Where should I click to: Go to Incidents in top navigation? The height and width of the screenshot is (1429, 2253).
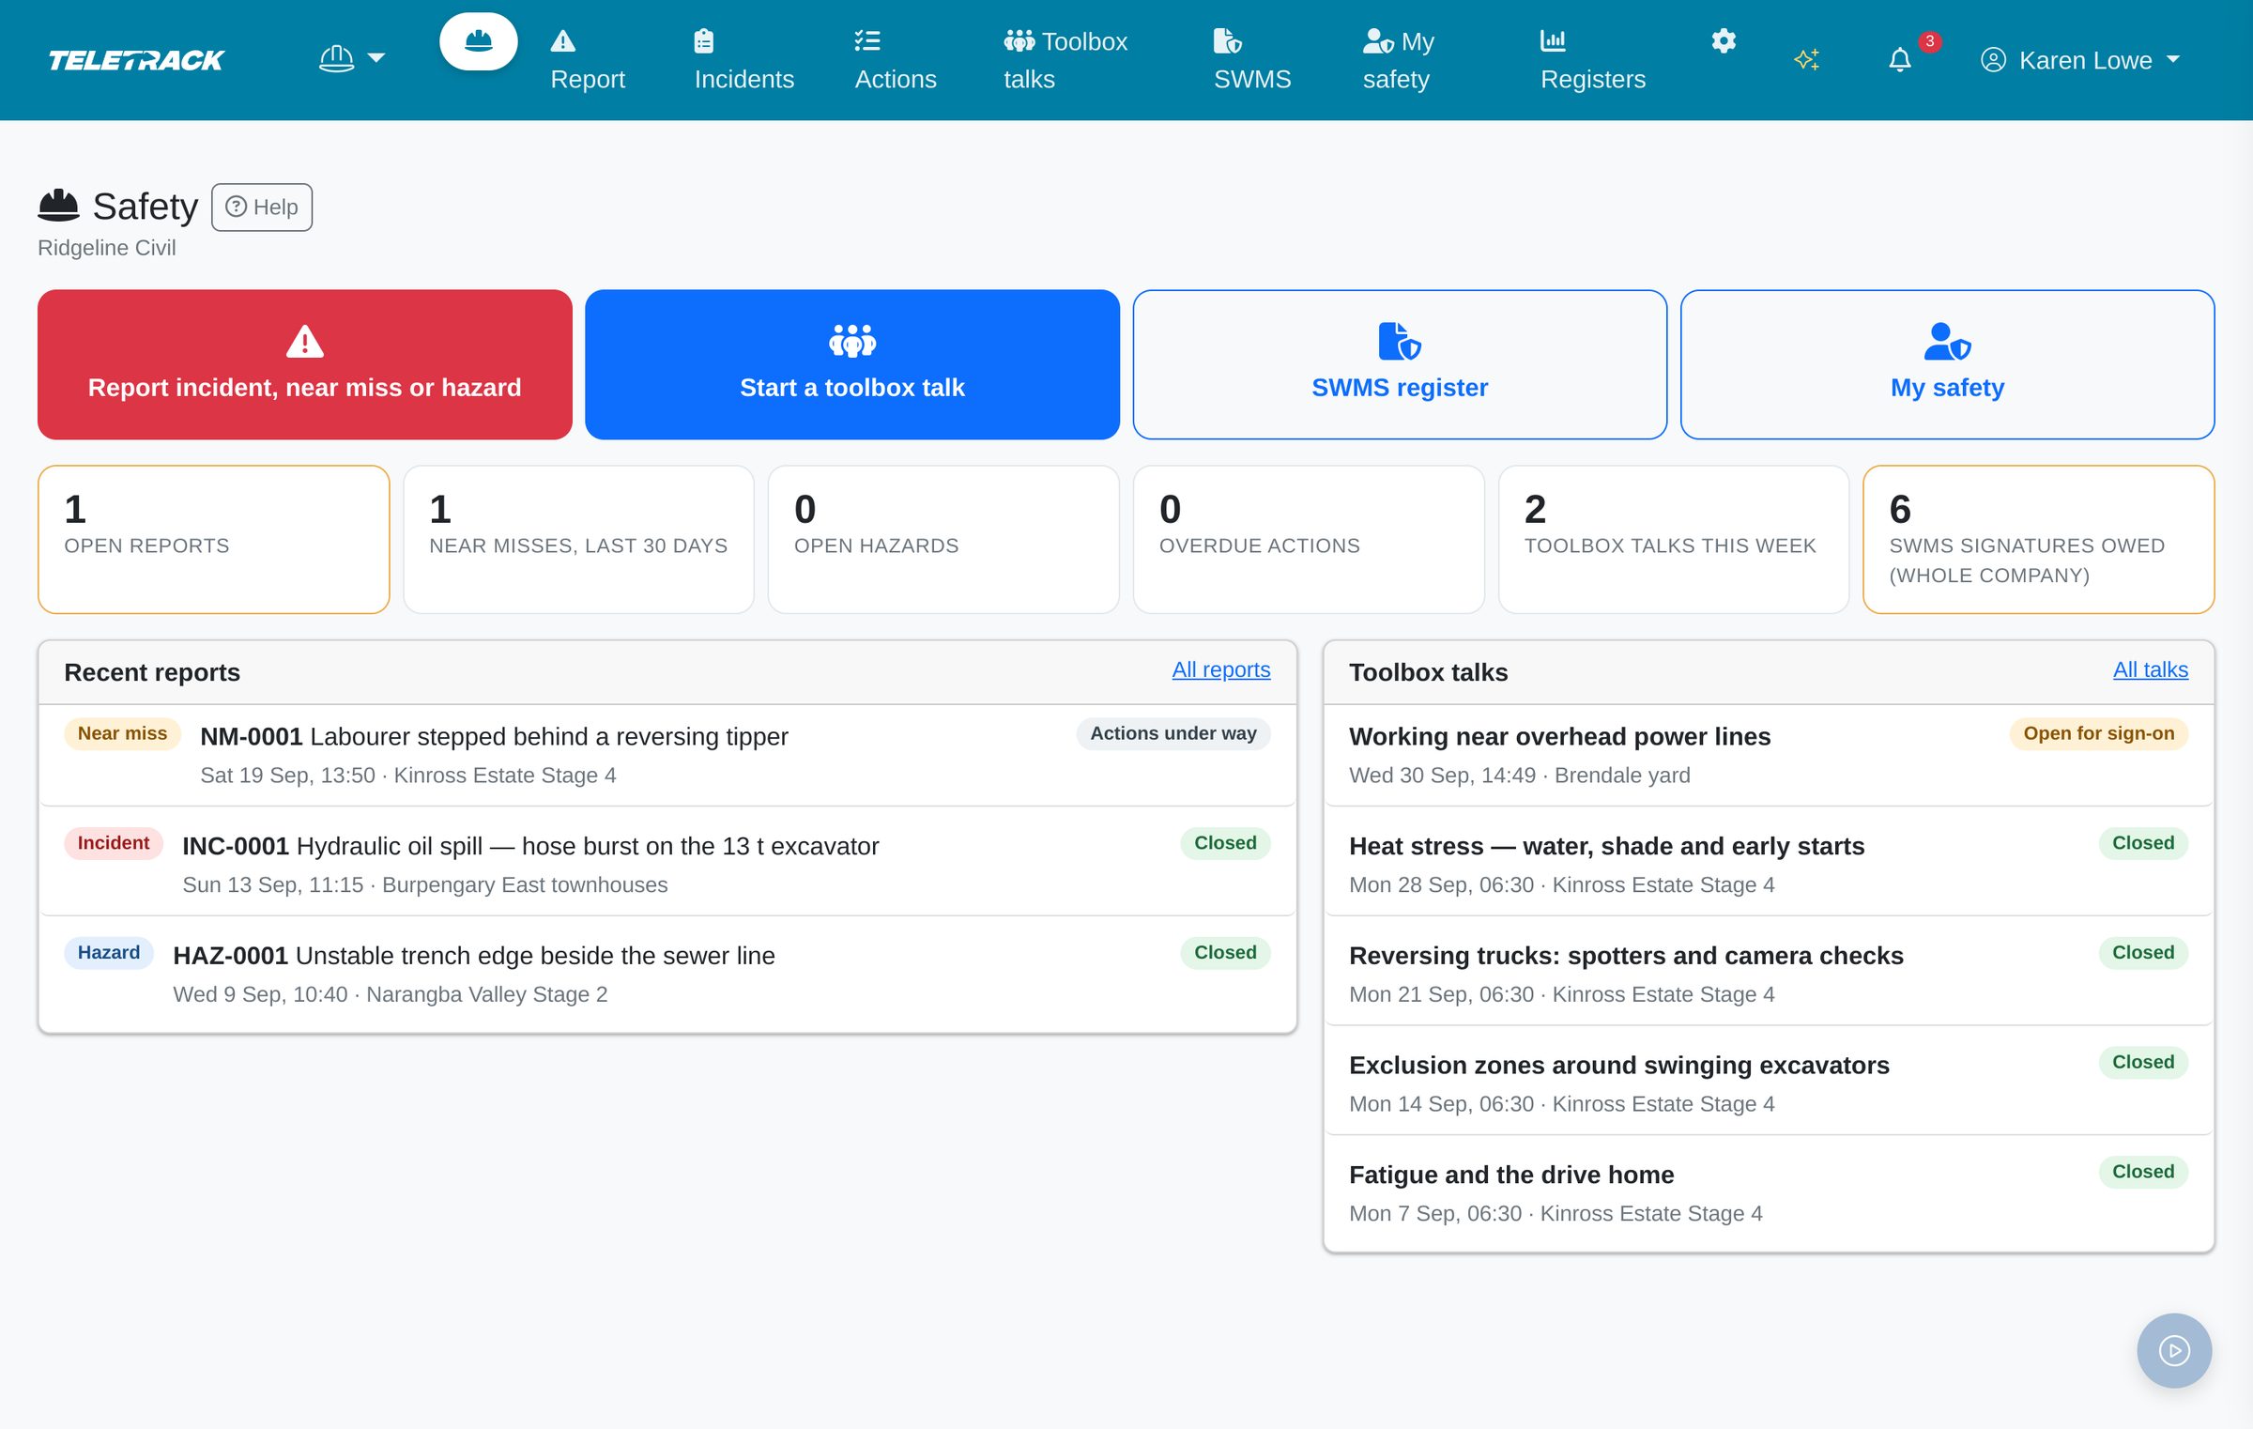(x=743, y=60)
